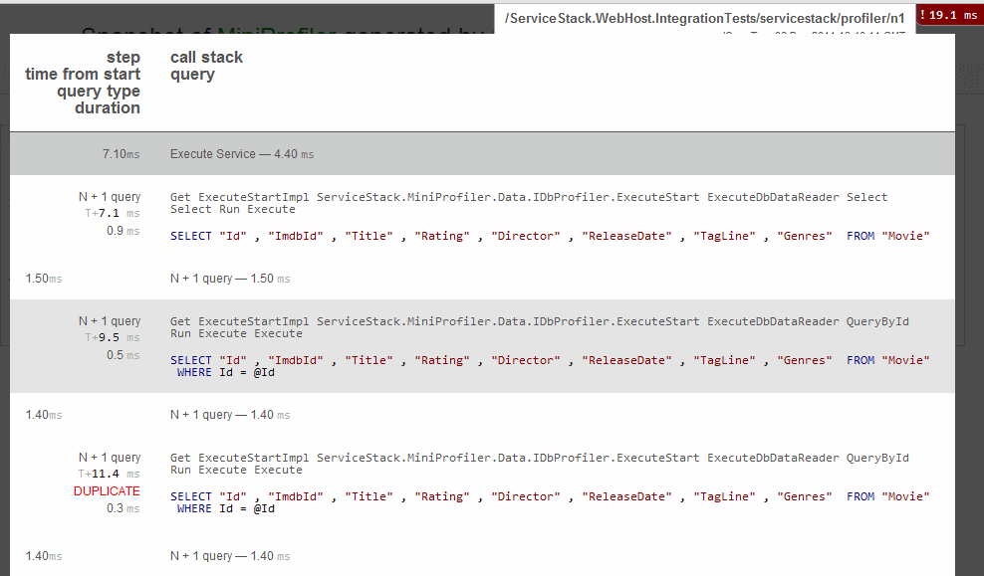Click the step column header
The height and width of the screenshot is (576, 984).
coord(123,57)
